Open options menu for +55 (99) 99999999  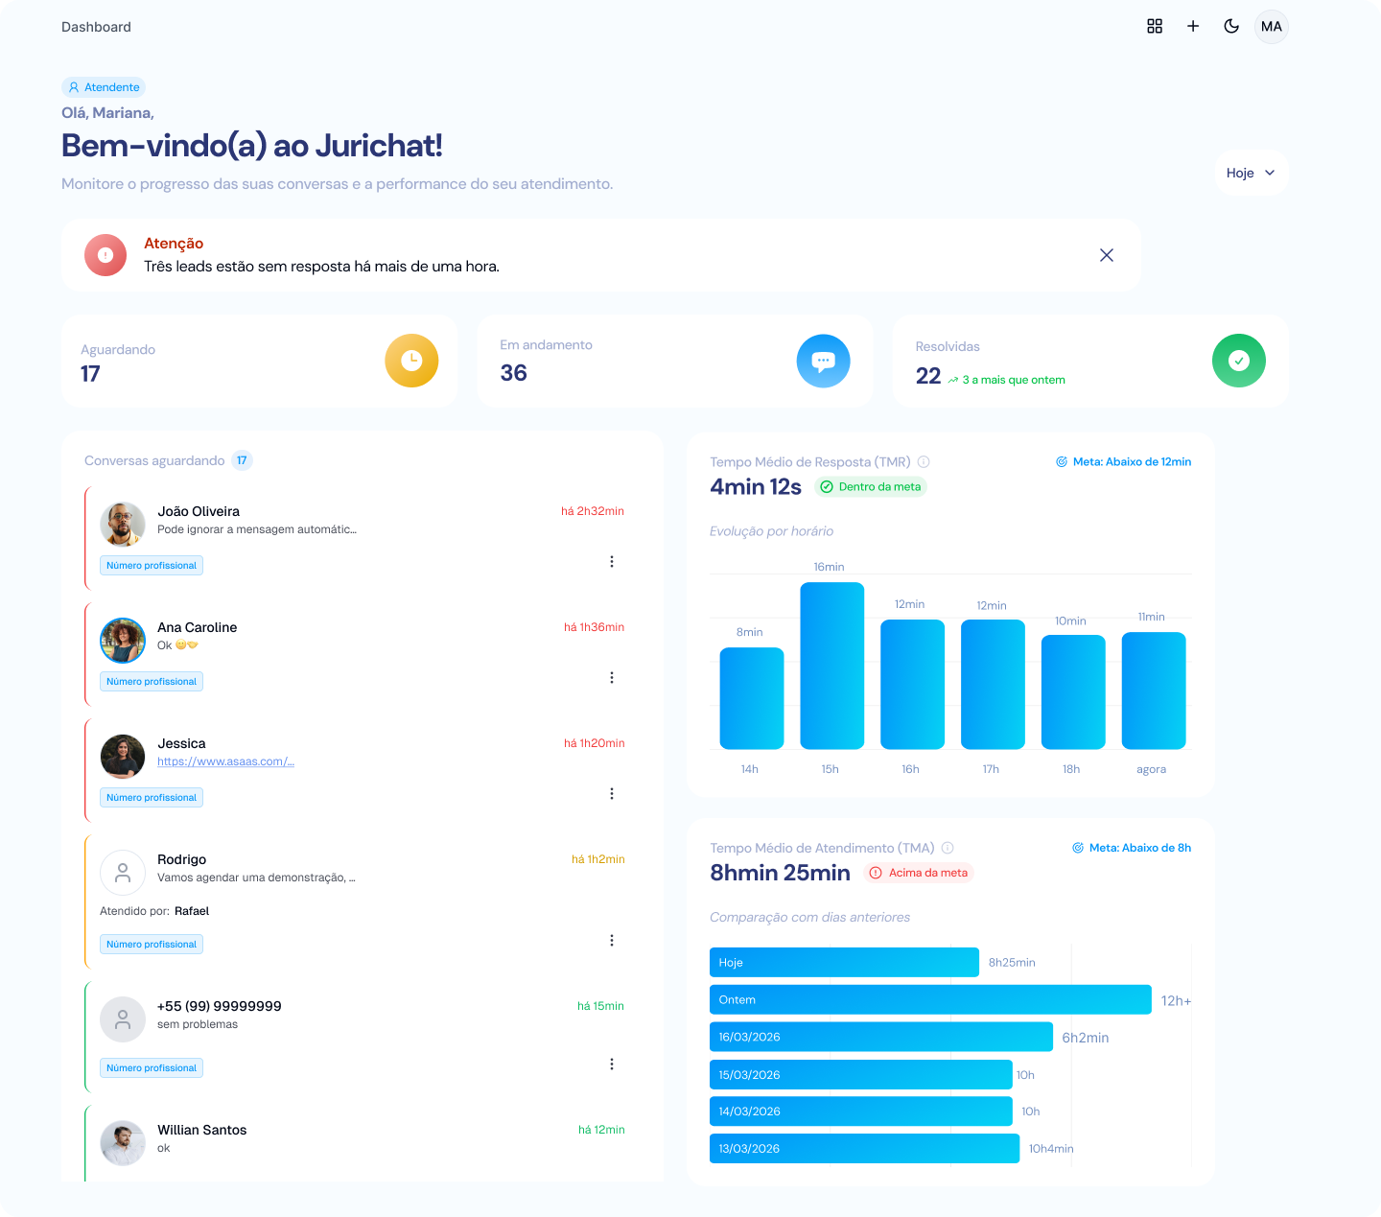(612, 1065)
